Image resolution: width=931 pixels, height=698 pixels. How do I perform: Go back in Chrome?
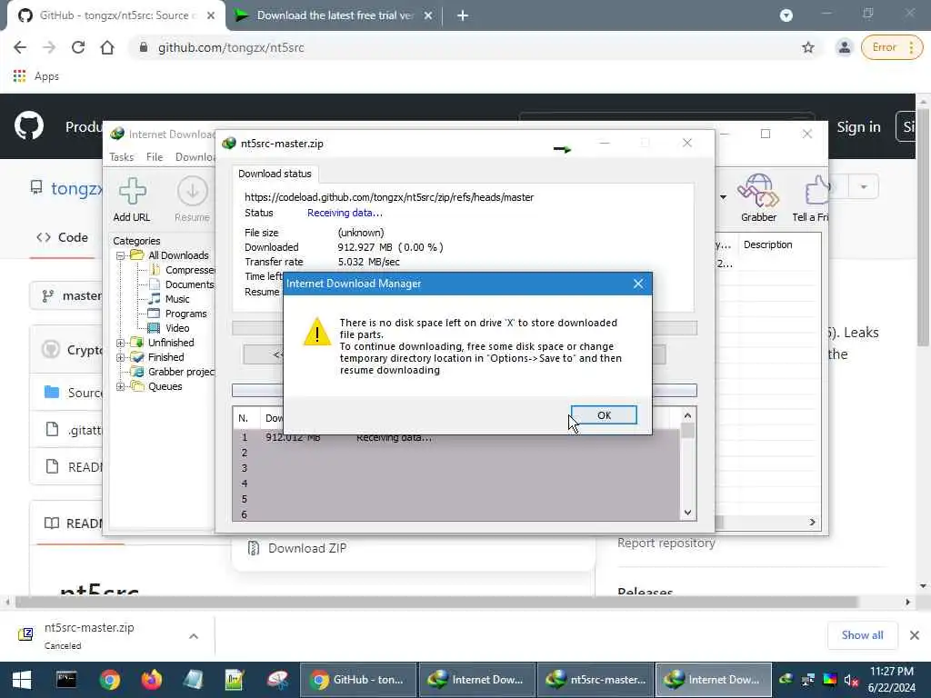point(20,47)
